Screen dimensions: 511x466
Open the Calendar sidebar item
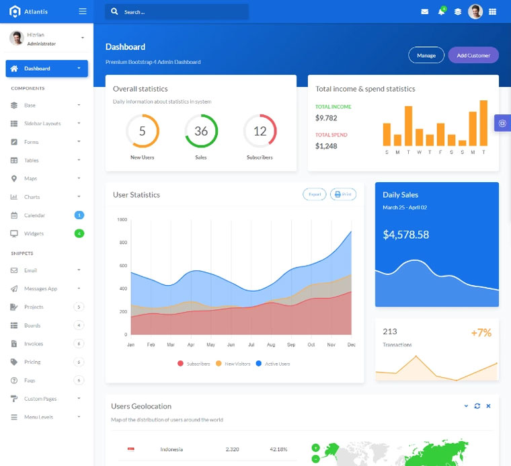[34, 215]
